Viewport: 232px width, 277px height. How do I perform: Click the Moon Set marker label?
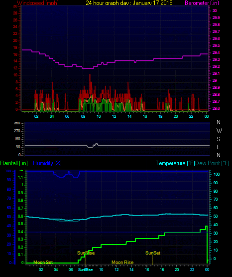click(x=43, y=263)
